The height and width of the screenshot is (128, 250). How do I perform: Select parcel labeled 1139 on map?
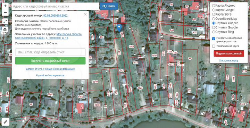pos(244,71)
